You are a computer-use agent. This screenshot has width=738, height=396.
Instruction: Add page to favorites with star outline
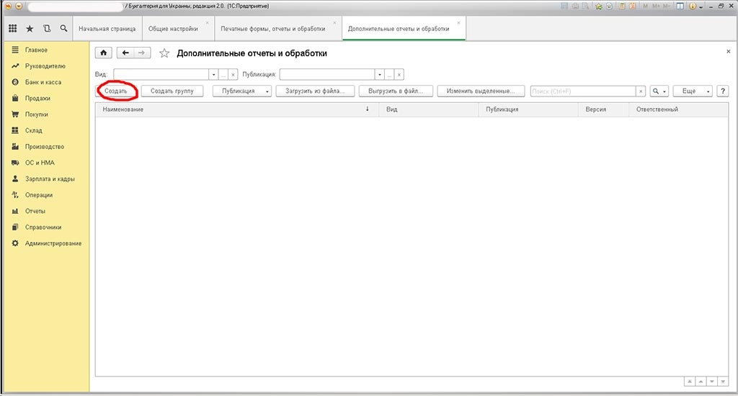click(x=164, y=53)
